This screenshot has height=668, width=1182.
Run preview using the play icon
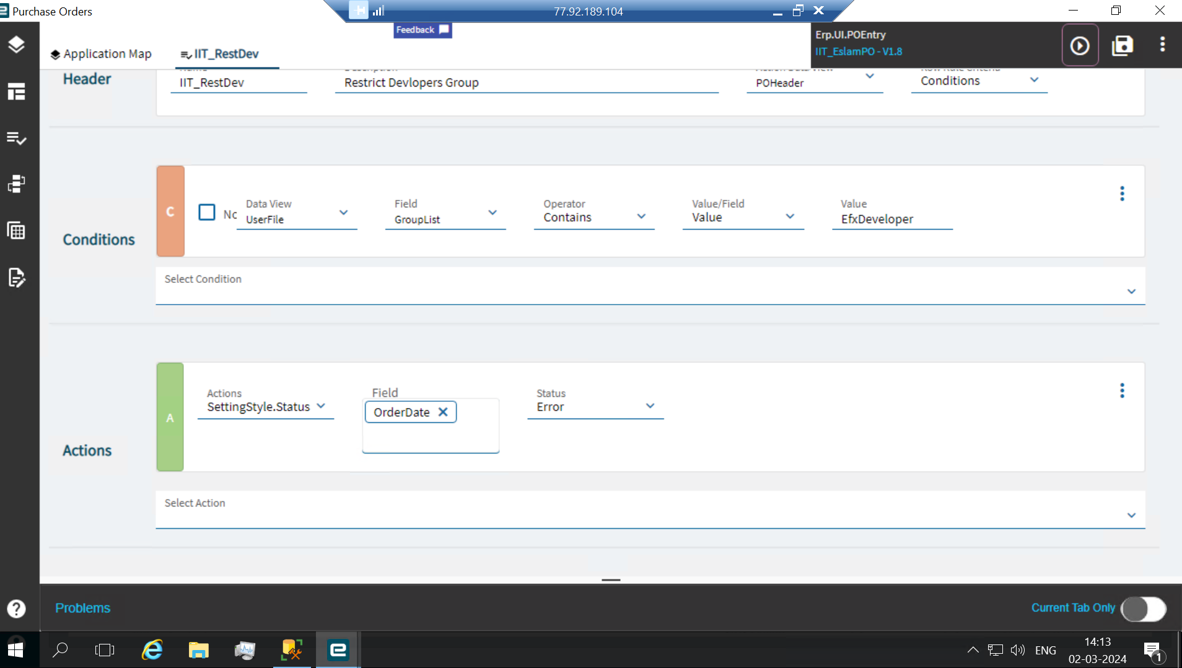pos(1079,45)
